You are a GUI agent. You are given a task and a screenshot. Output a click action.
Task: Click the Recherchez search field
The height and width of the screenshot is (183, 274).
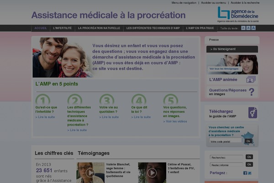coord(227,157)
